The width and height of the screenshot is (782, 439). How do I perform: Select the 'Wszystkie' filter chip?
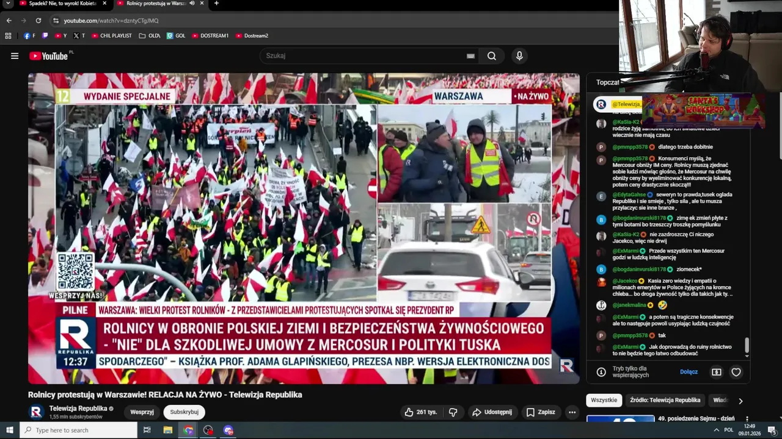pyautogui.click(x=604, y=400)
